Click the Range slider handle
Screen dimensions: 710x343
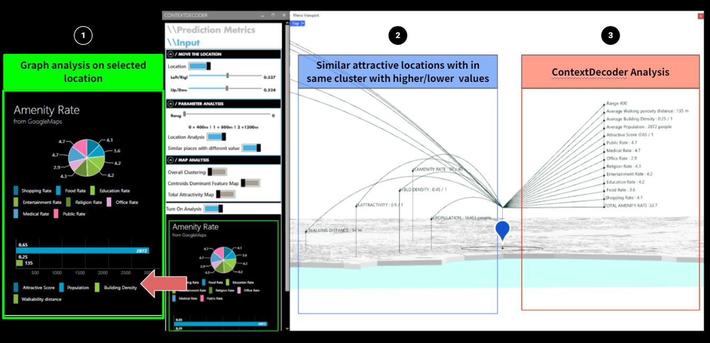point(184,114)
